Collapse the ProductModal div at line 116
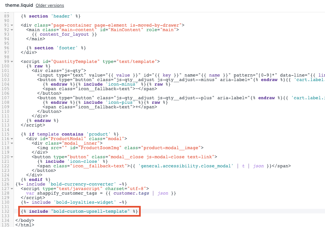Screen dimensions: 325x227 (12, 138)
